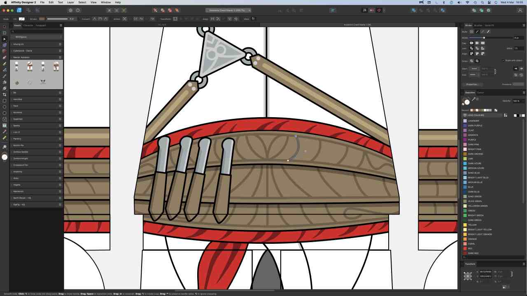Select the Node tool in the toolbar
Image resolution: width=527 pixels, height=296 pixels.
tap(5, 39)
